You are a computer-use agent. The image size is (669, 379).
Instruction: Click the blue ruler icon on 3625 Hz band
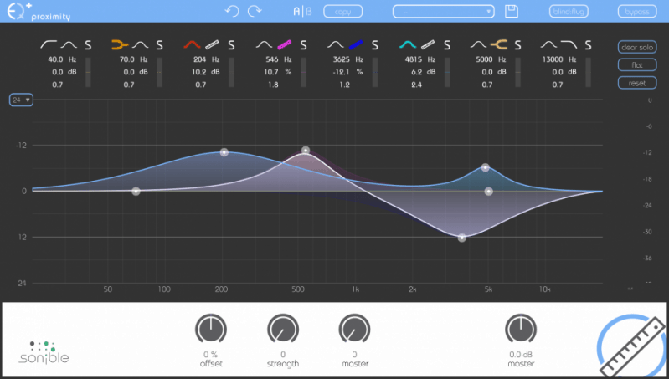355,44
